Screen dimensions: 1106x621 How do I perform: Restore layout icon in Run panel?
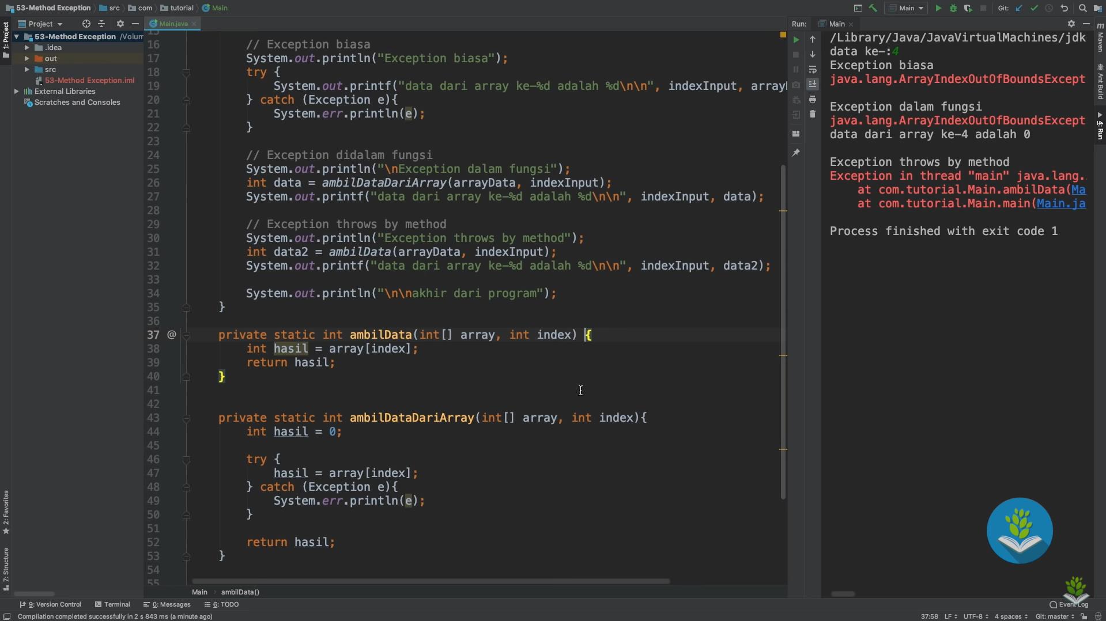[x=796, y=133]
